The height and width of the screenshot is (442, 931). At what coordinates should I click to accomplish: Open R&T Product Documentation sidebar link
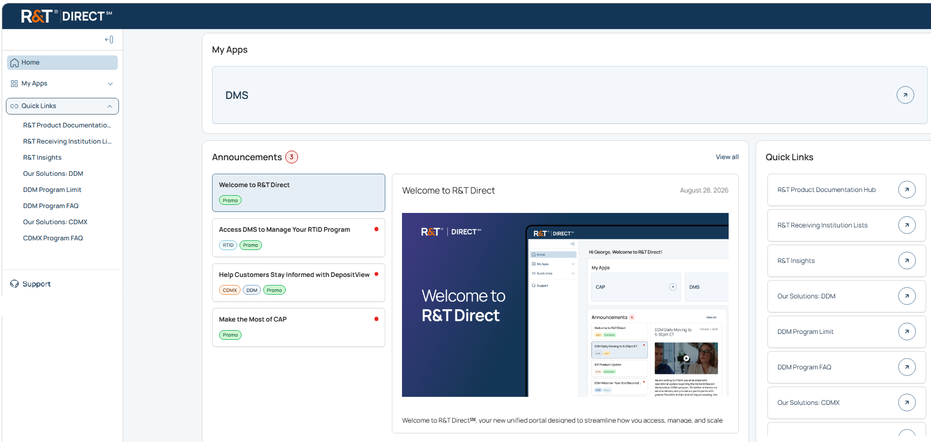(67, 125)
